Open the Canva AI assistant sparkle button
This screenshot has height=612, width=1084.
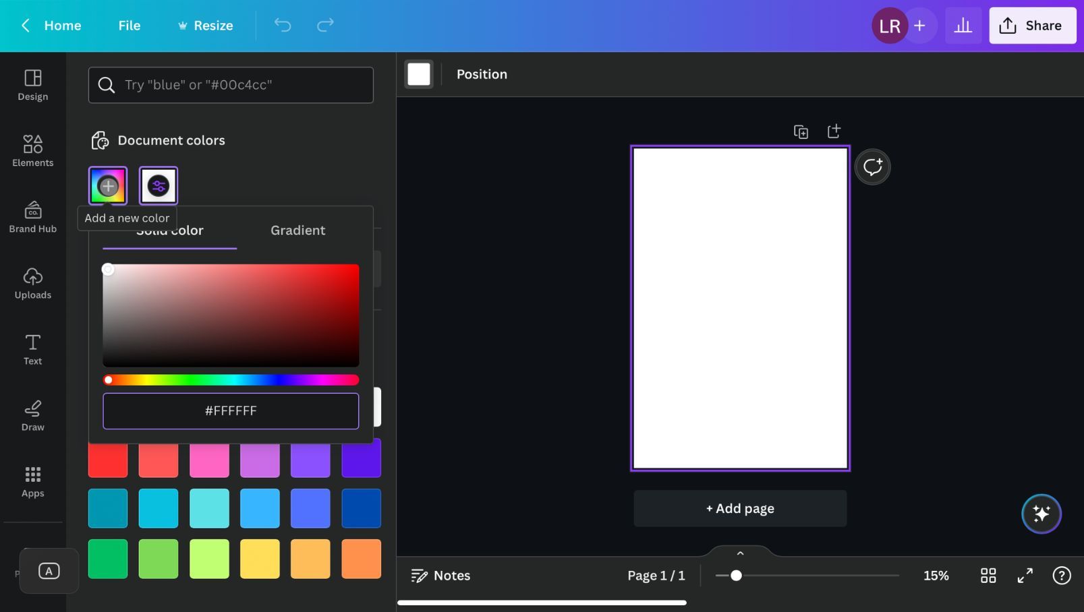pyautogui.click(x=1041, y=514)
